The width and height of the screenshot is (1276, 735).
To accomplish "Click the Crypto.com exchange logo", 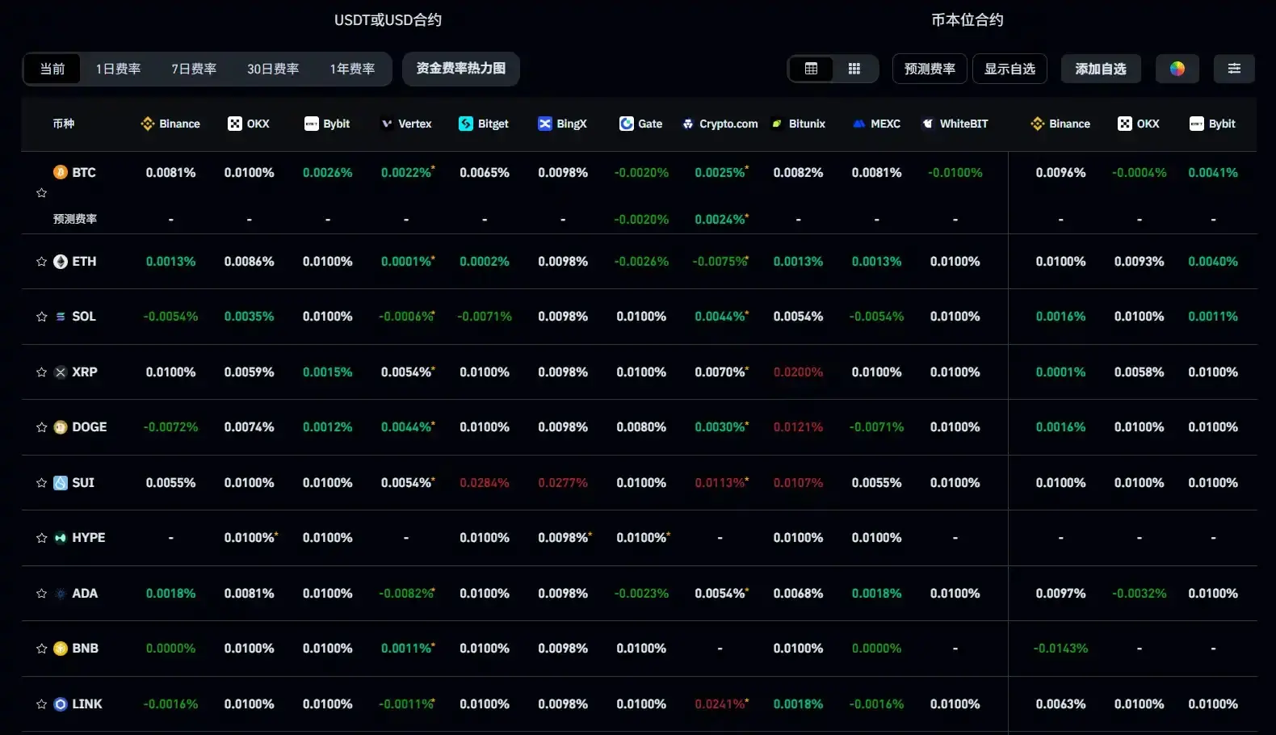I will pyautogui.click(x=688, y=124).
